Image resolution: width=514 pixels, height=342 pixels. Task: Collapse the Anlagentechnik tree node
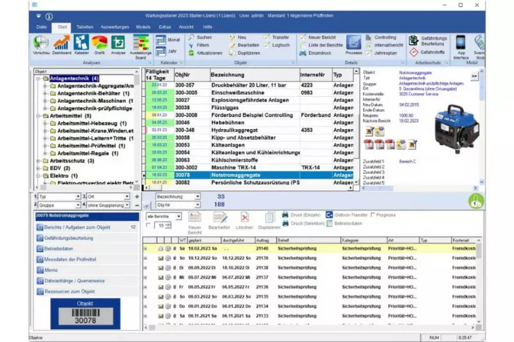38,78
